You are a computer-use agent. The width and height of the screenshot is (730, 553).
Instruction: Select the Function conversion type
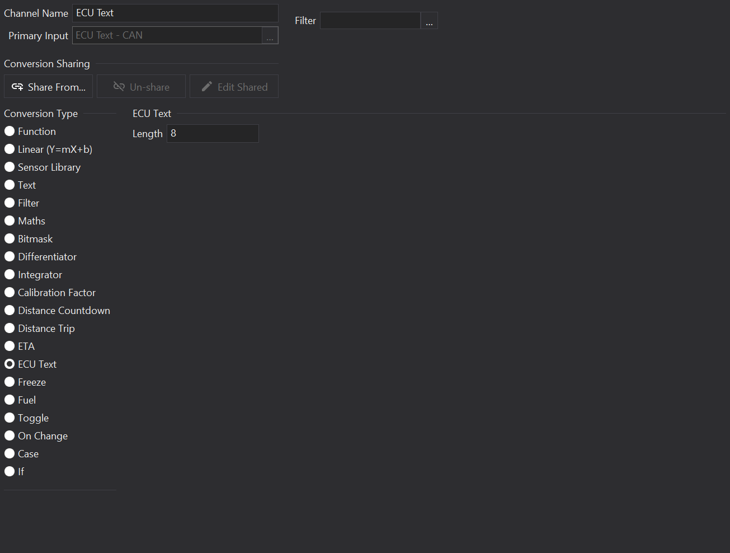(x=10, y=132)
